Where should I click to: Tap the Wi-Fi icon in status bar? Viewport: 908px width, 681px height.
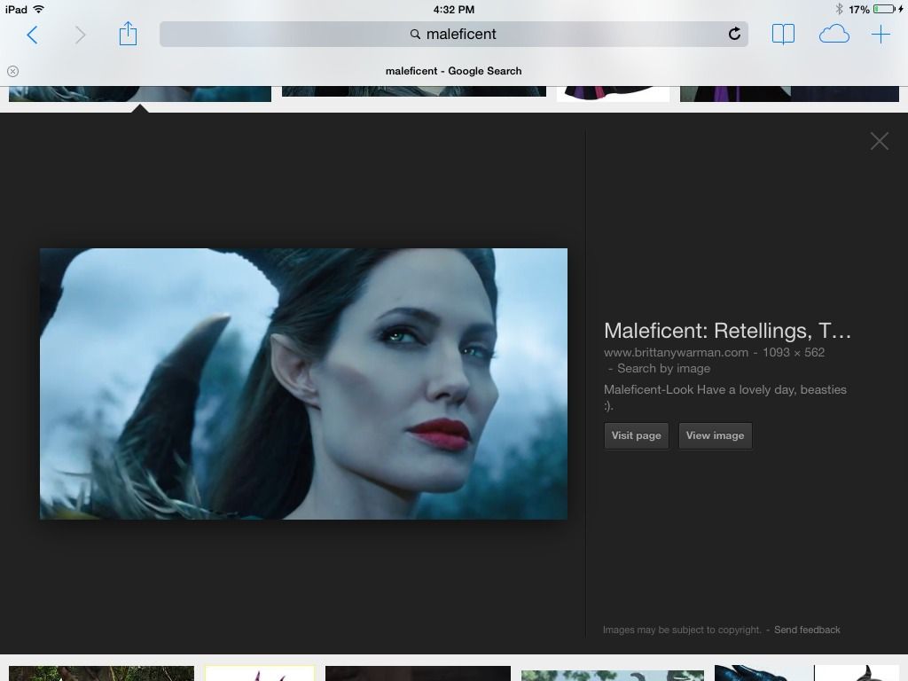pyautogui.click(x=39, y=9)
